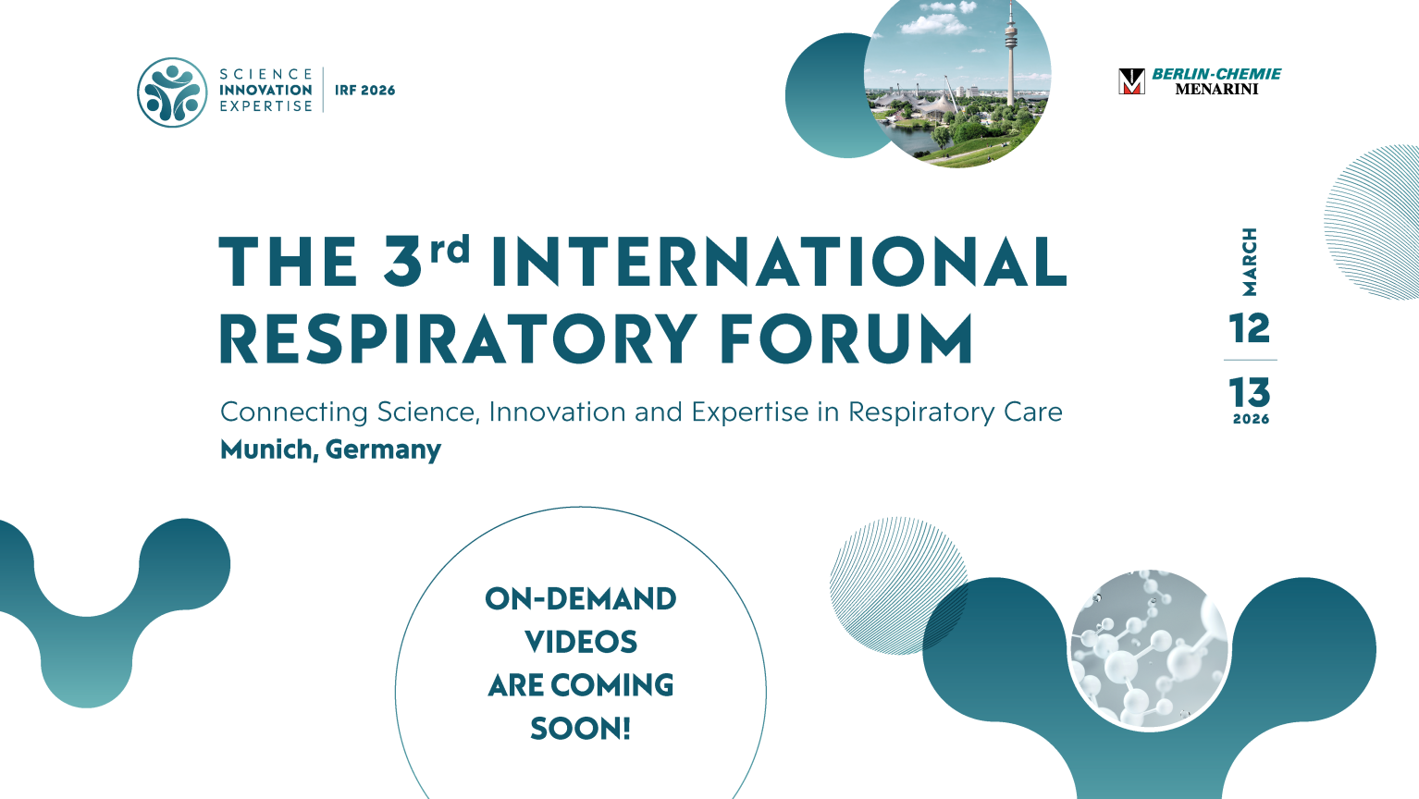Click the Connecting Science, Innovation and Expertise tagline
Screen dimensions: 1419x799
[x=641, y=412]
